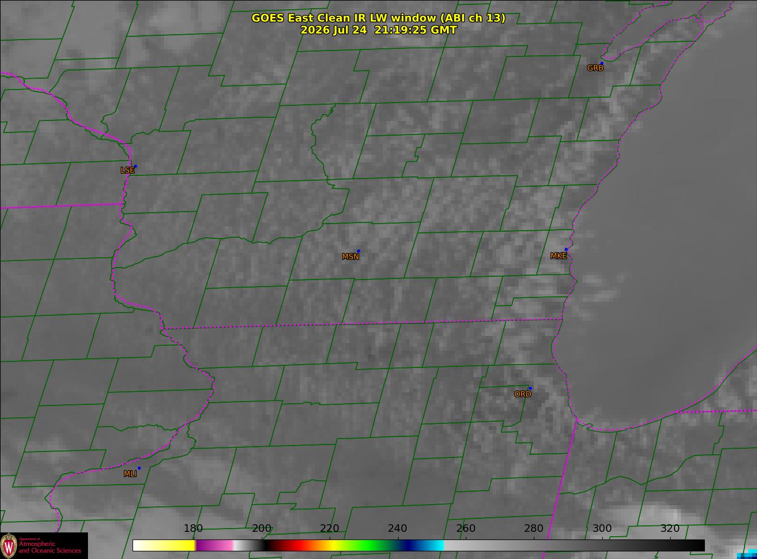Click the MSN station label
Screen dimensions: 757x559
pos(350,257)
